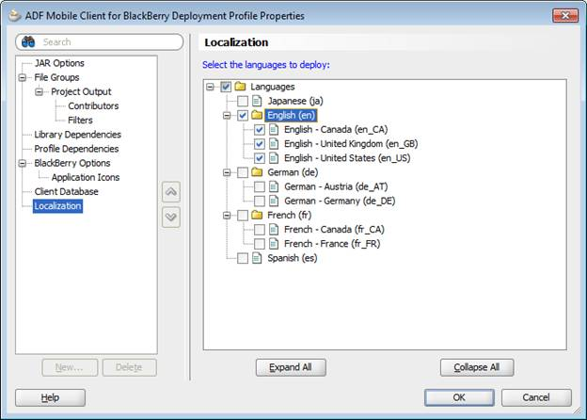Check the French (fr) checkbox
Viewport: 587px width, 420px height.
click(x=243, y=215)
